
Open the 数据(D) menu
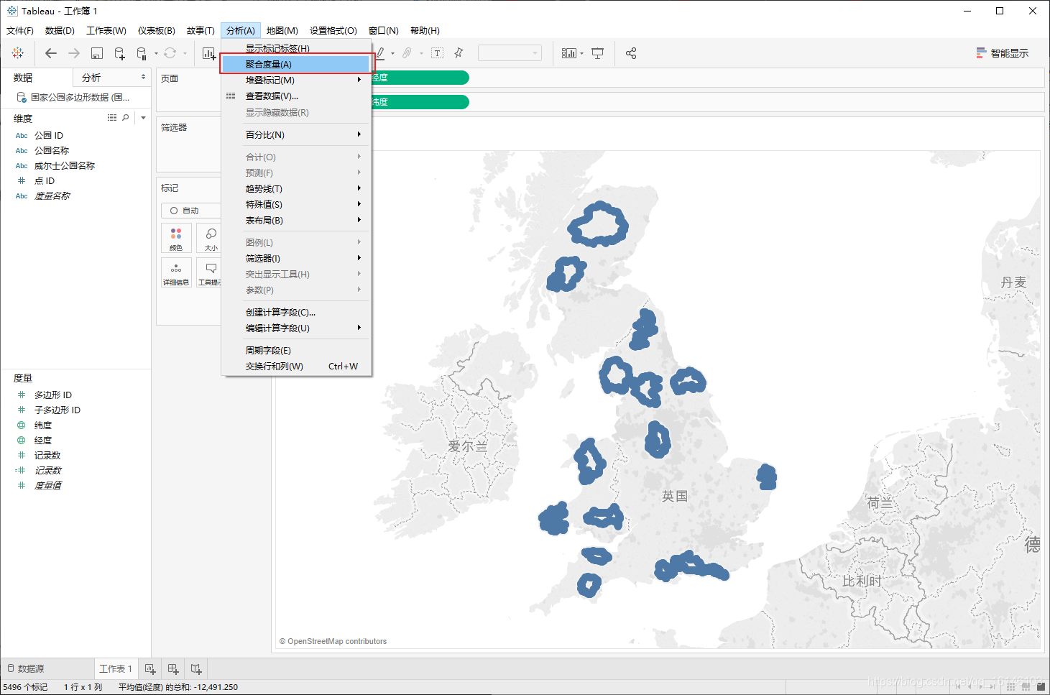point(60,30)
